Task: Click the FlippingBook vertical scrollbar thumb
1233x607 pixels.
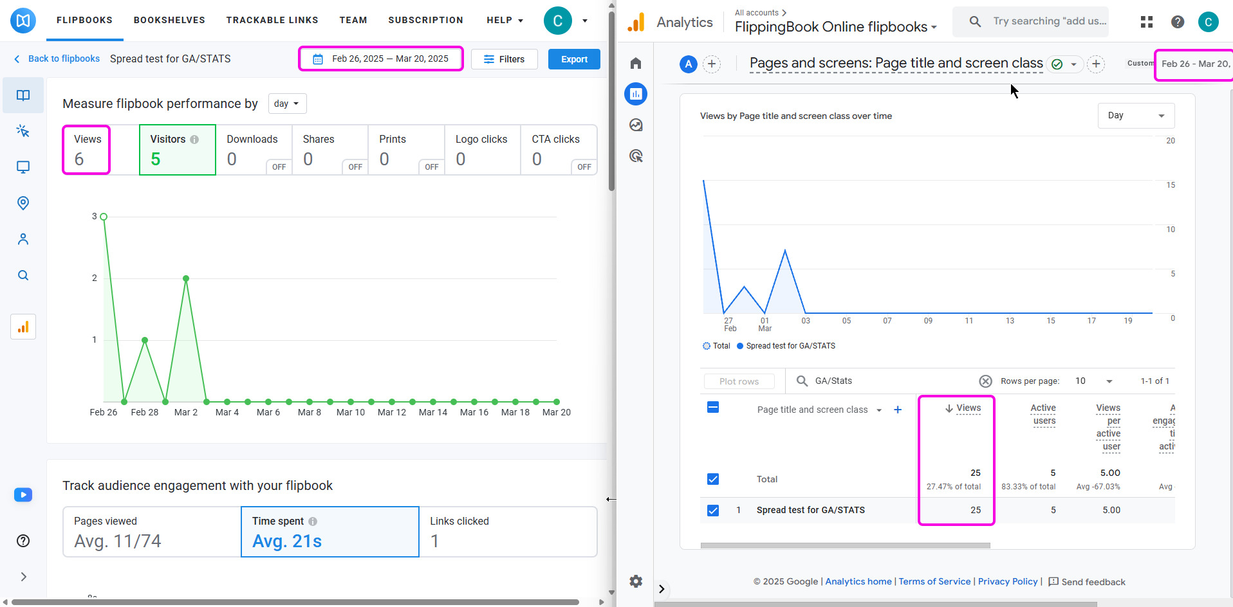Action: coord(611,100)
